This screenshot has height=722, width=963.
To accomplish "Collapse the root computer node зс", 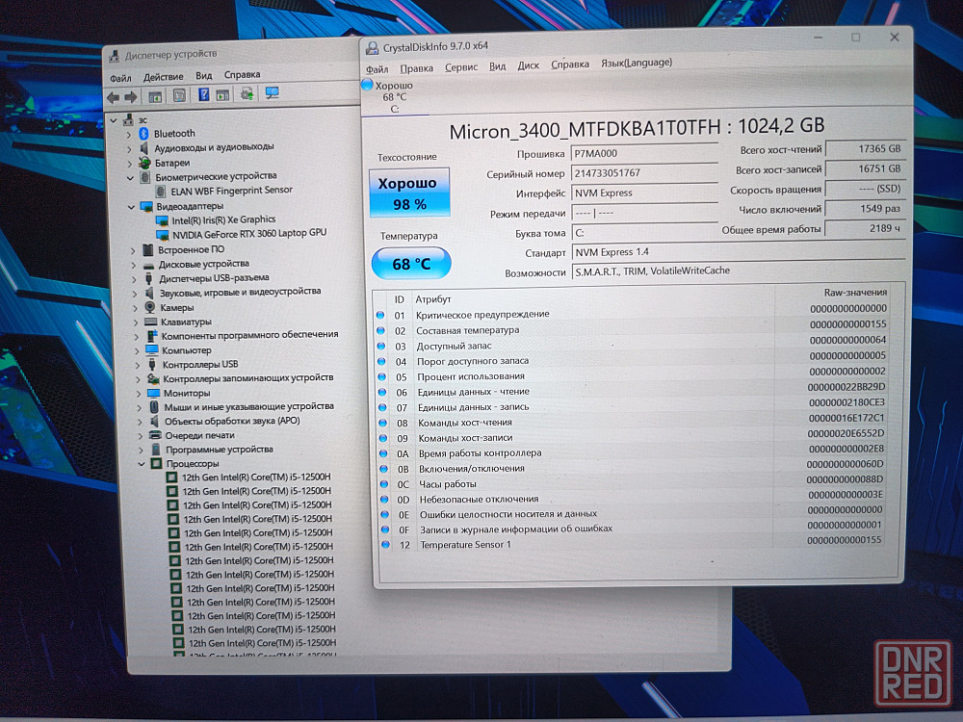I will [113, 120].
